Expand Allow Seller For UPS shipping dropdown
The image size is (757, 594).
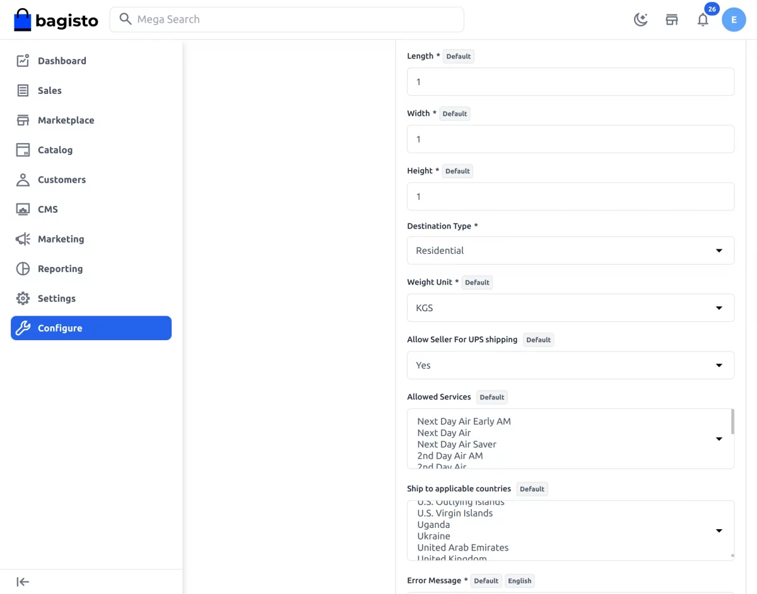tap(570, 365)
